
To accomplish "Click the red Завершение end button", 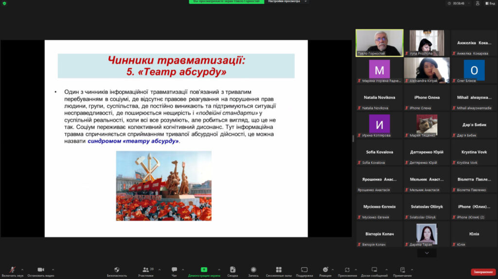I will coord(483,272).
